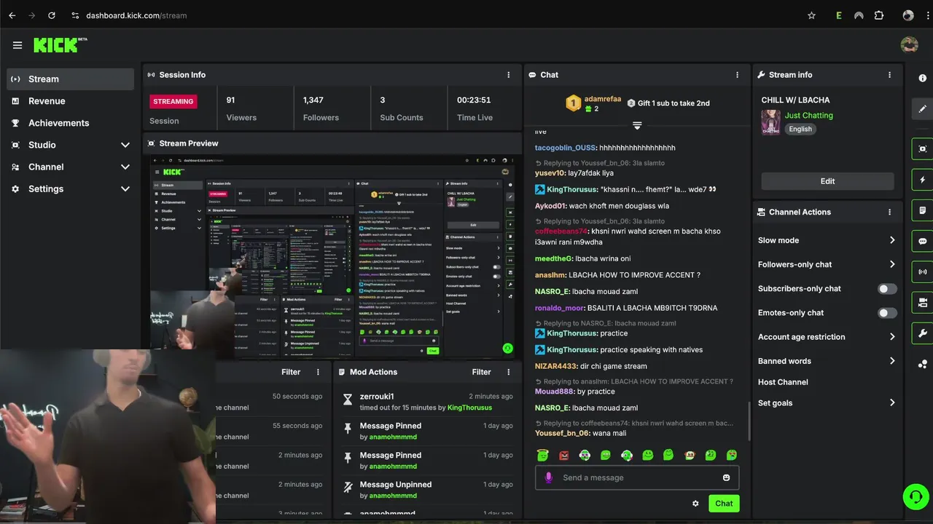The width and height of the screenshot is (933, 524).
Task: Click the three-dots cluster icon in right sidebar
Action: [x=923, y=364]
